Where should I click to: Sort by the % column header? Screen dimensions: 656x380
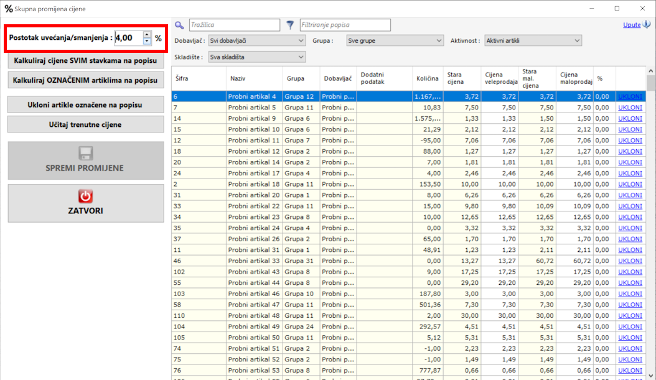(x=604, y=78)
